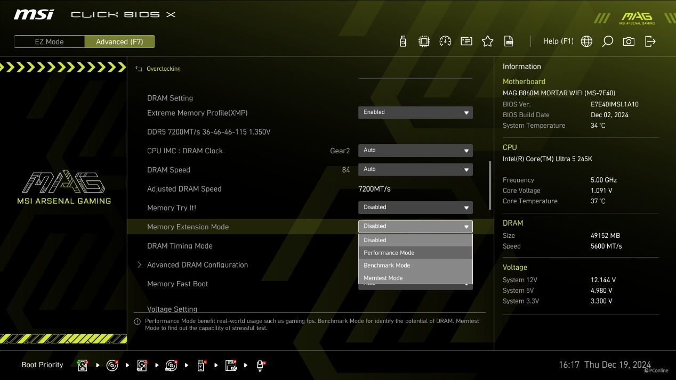
Task: Open language selection globe icon
Action: (x=586, y=42)
